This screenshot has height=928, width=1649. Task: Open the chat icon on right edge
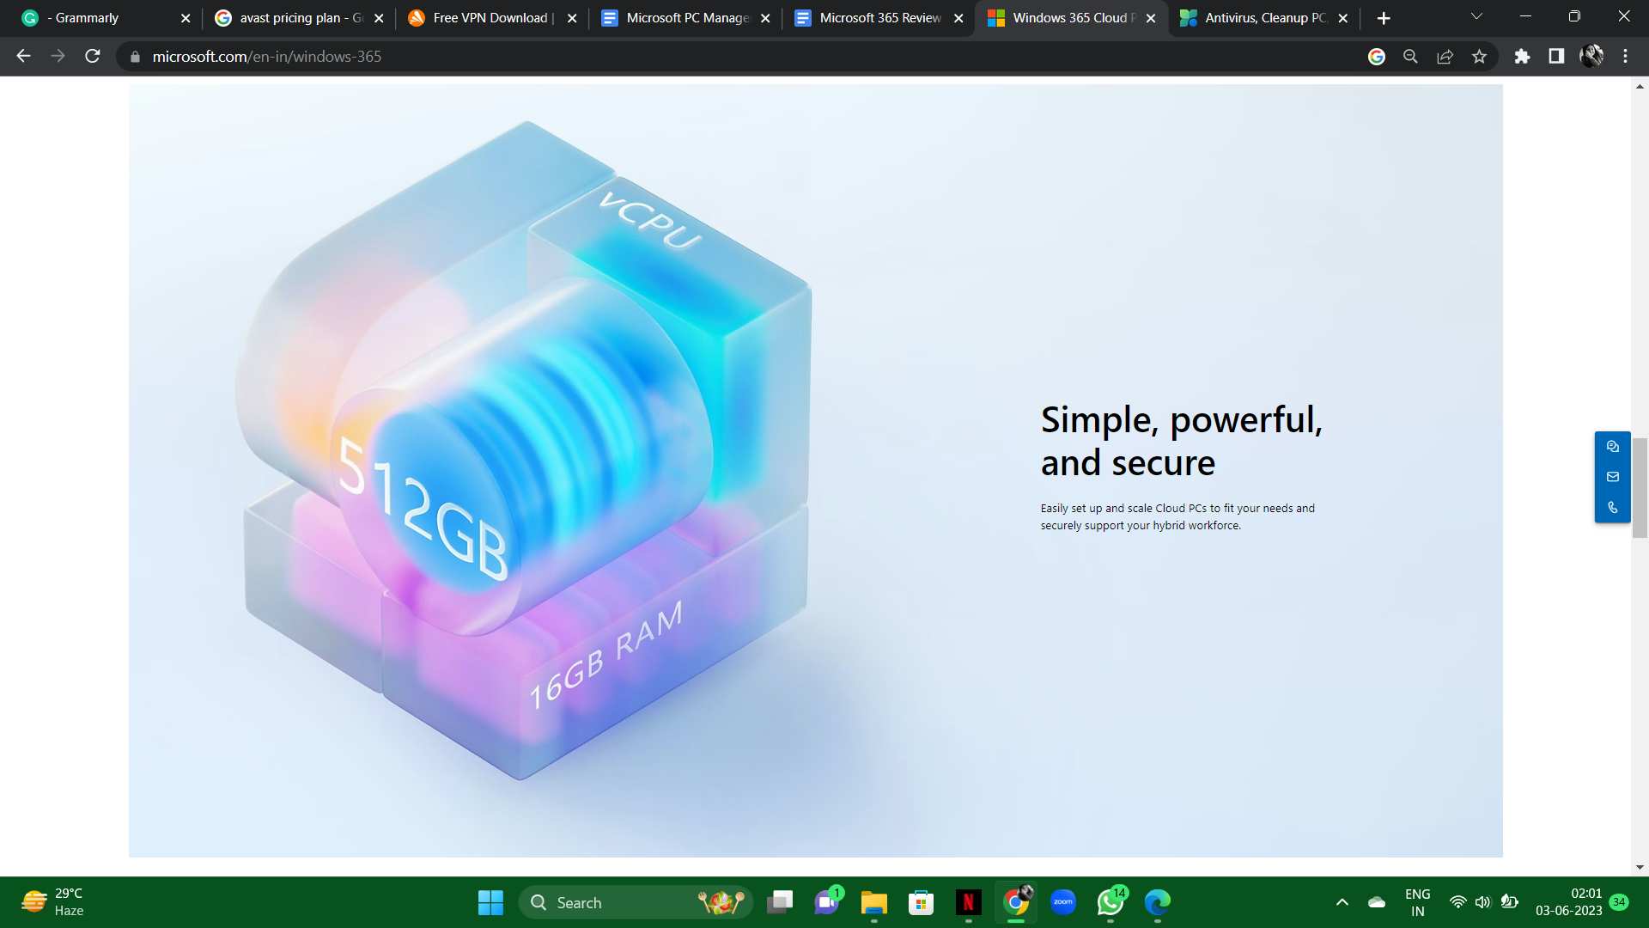1613,446
